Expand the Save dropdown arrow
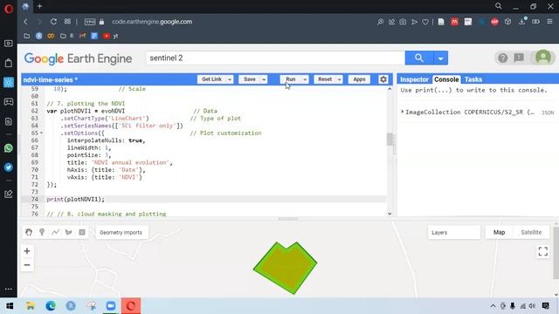This screenshot has height=314, width=559. point(264,79)
